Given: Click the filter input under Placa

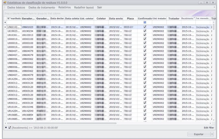Looking at the screenshot, I should click(x=130, y=22).
